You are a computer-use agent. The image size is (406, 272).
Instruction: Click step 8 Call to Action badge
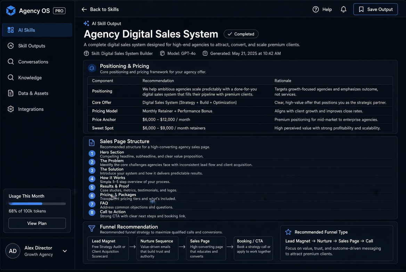pyautogui.click(x=92, y=213)
